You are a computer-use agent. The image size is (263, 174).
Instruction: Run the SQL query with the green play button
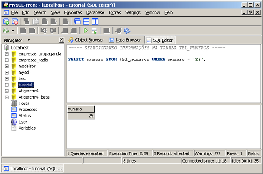point(85,31)
